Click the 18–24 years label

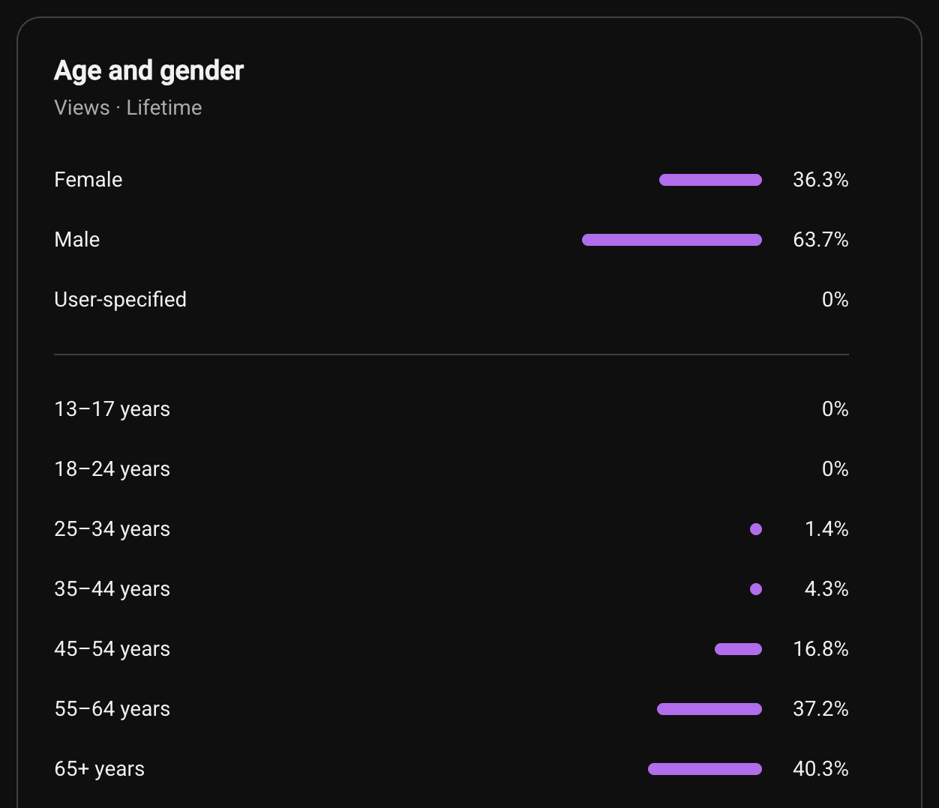[112, 469]
